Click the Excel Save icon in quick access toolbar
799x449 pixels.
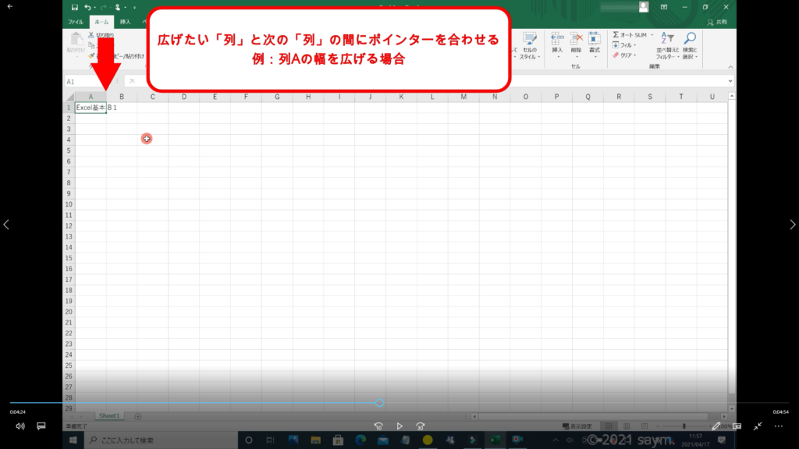pyautogui.click(x=74, y=7)
